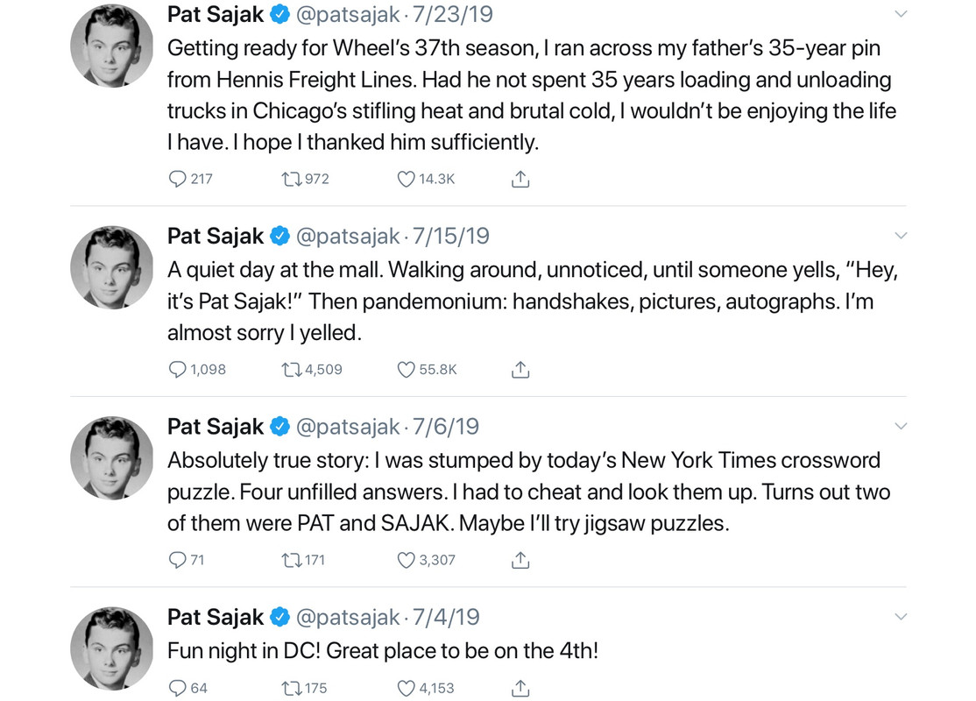Like the tweet about Wheel's 37th season

(x=406, y=179)
